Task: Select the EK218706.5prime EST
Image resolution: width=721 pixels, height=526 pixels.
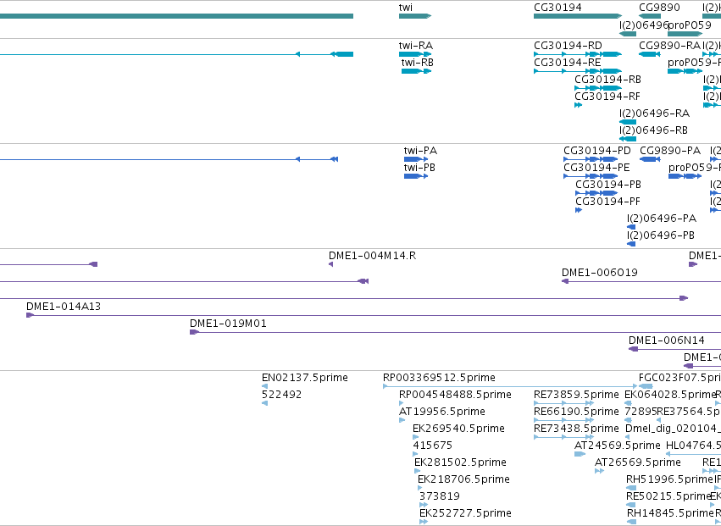Action: [x=420, y=490]
